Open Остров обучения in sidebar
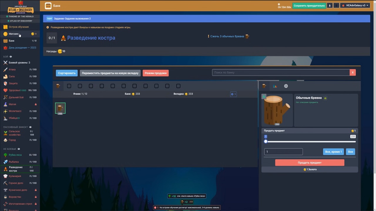The height and width of the screenshot is (211, 376). pyautogui.click(x=19, y=27)
